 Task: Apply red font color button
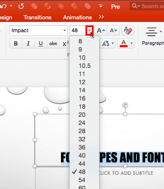[124, 43]
